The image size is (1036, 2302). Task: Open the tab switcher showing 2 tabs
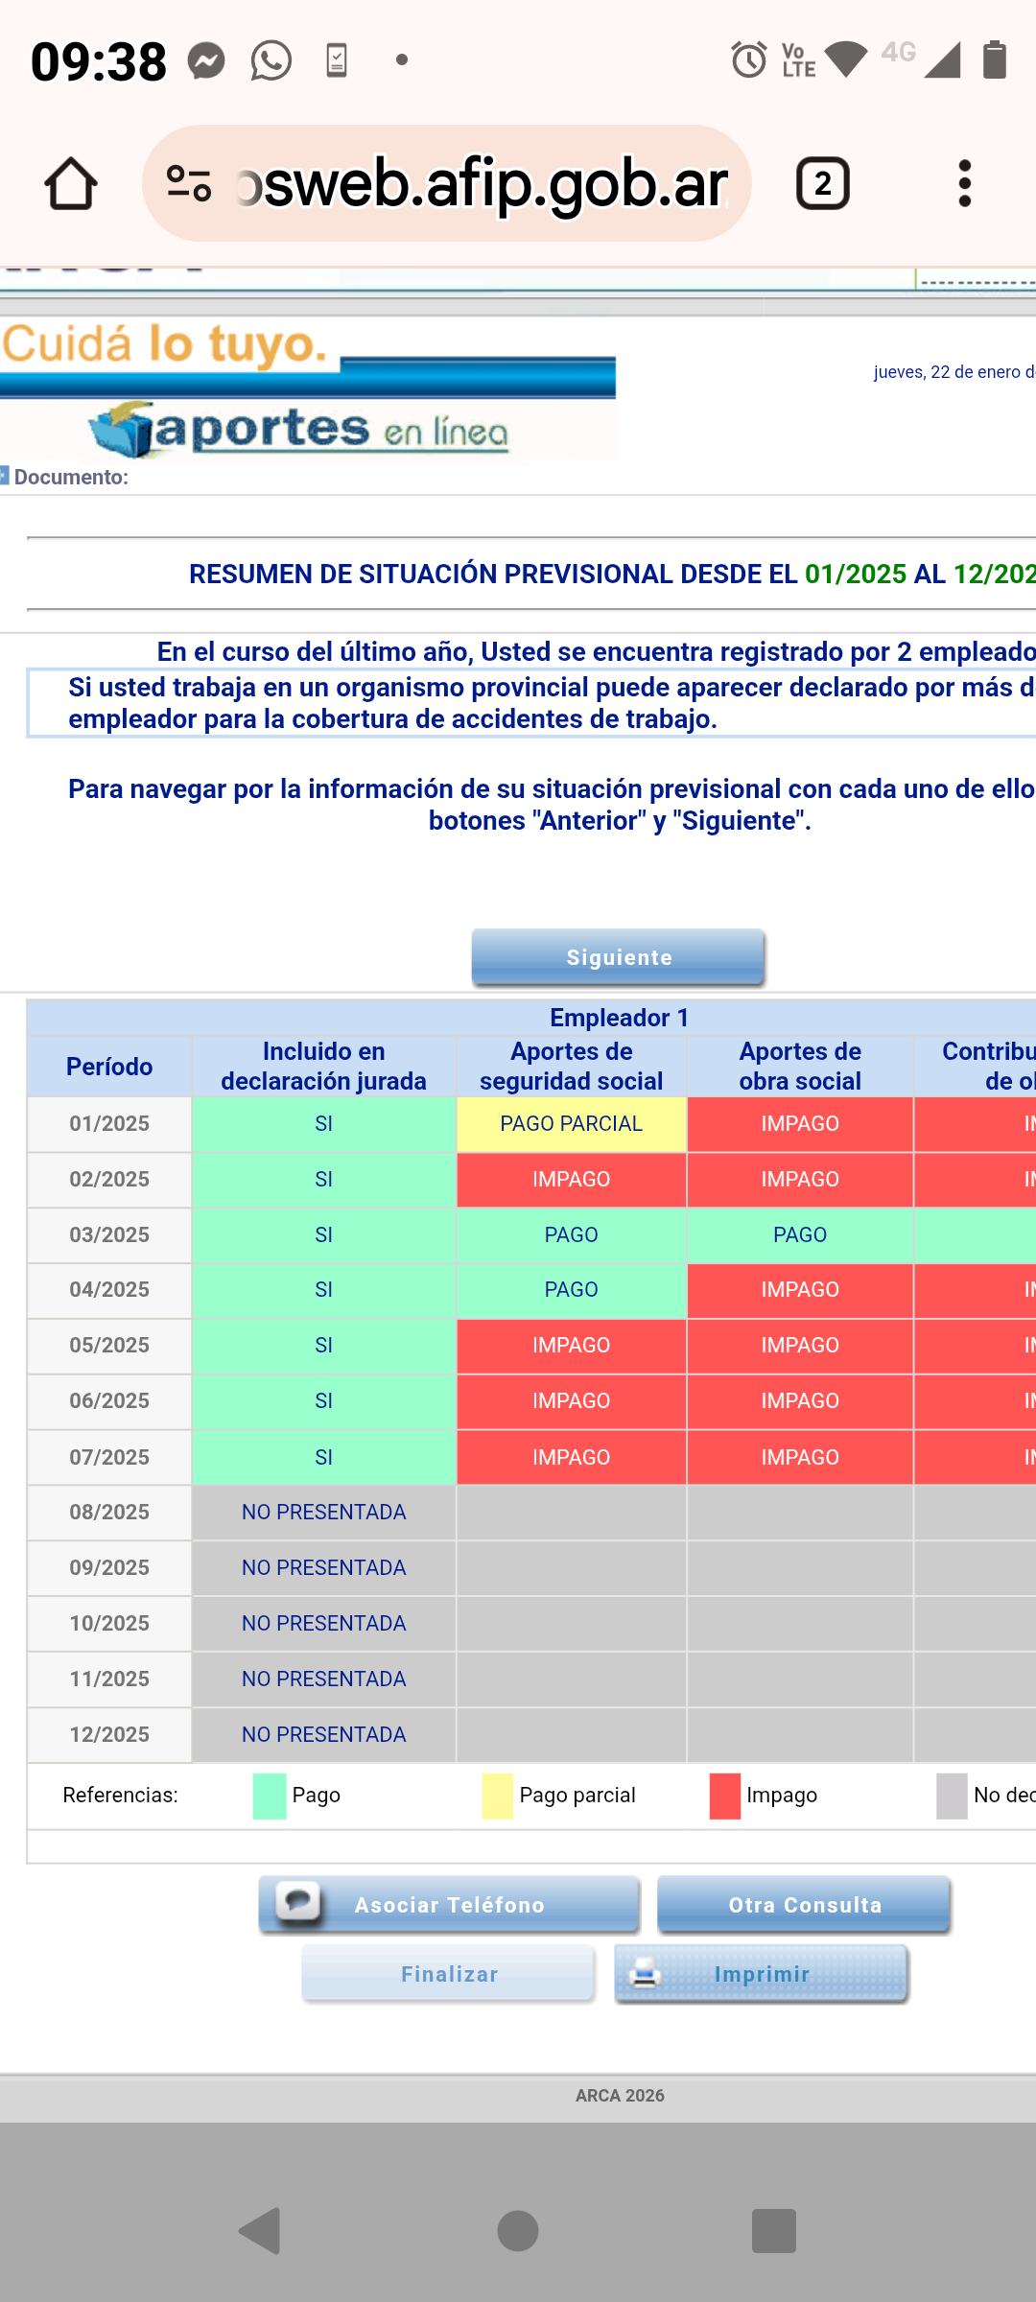pyautogui.click(x=822, y=183)
